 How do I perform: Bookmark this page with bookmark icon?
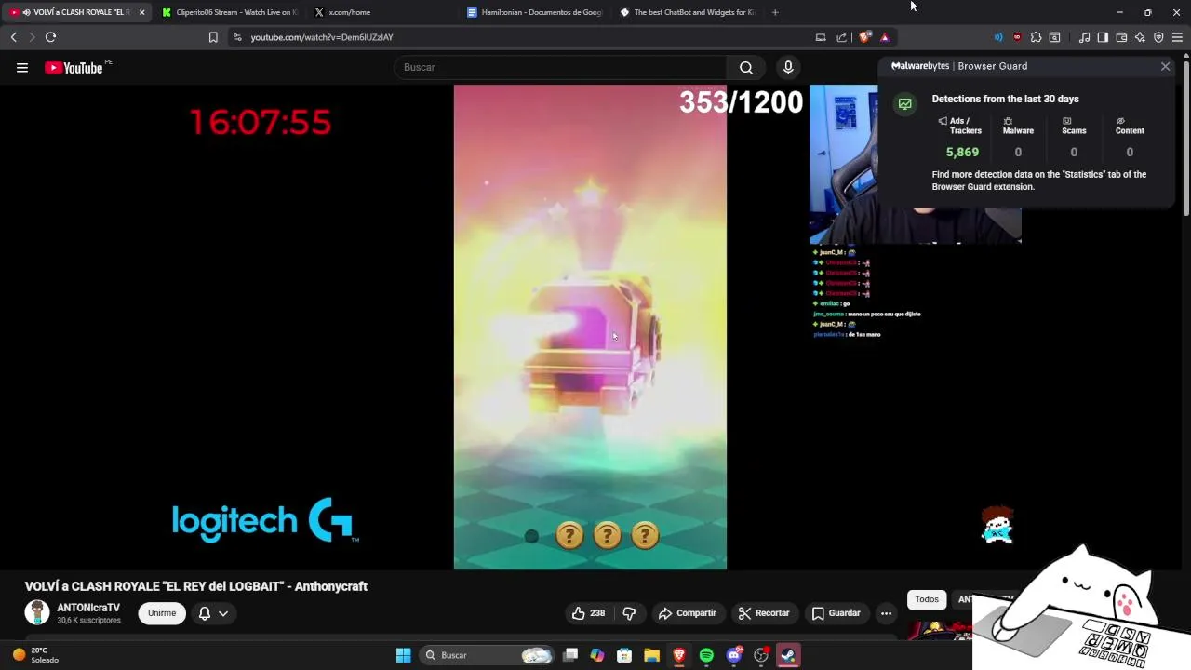click(x=213, y=37)
